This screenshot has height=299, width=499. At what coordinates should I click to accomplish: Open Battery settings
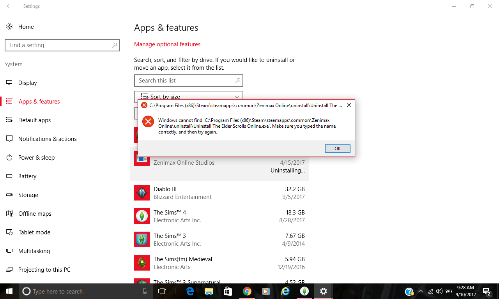pos(27,176)
